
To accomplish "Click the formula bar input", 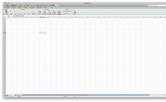I will tap(95, 16).
